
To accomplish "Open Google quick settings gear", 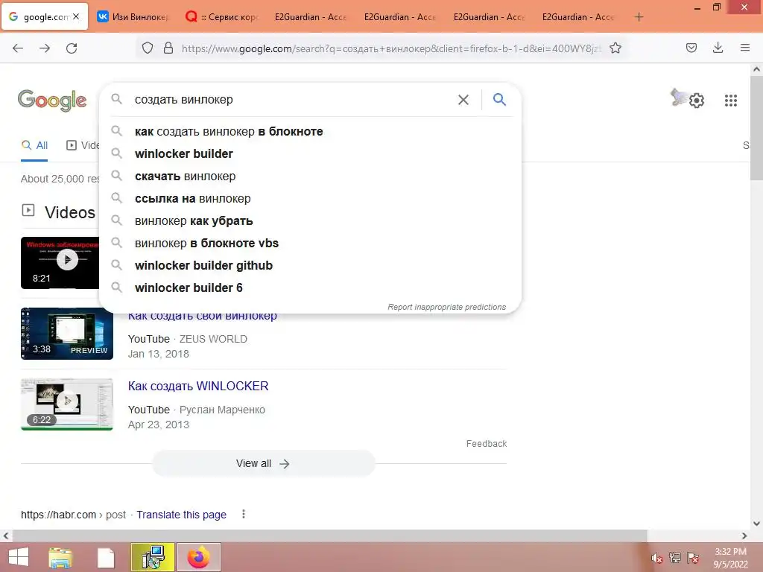I will (x=697, y=101).
